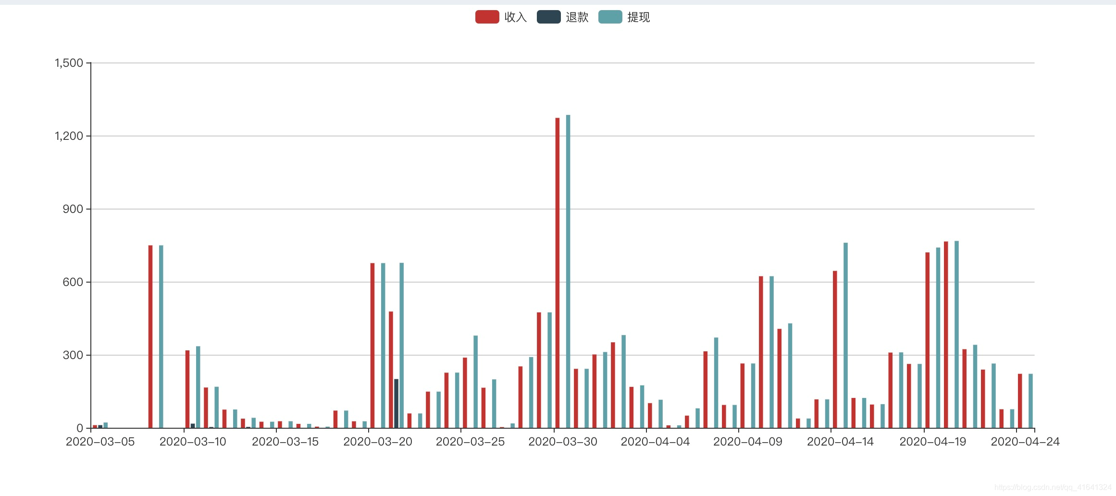Select the x-axis label 2020-03-20
Screen dimensions: 1116x496
pyautogui.click(x=378, y=442)
